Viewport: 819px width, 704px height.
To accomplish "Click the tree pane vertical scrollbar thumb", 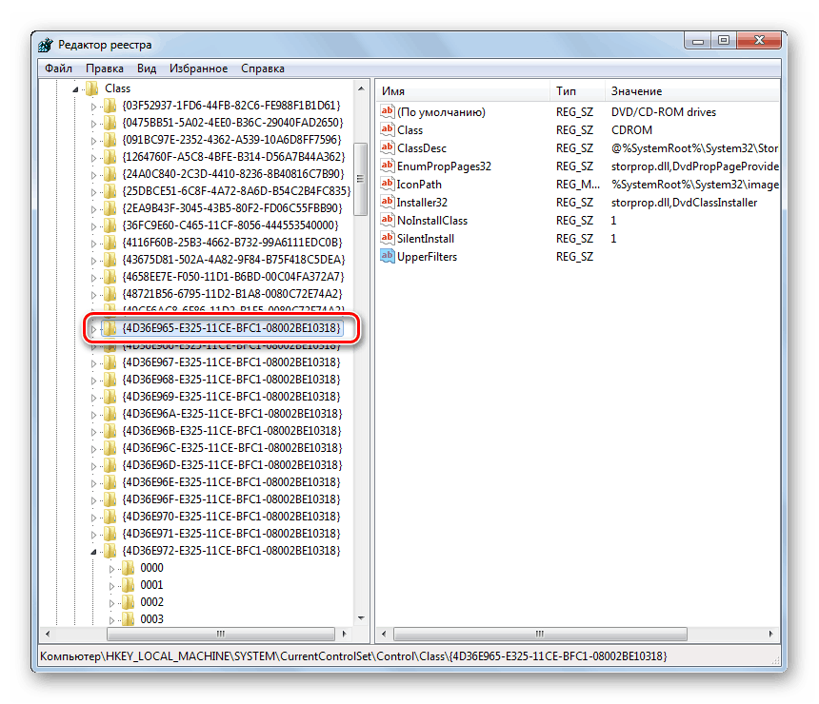I will click(360, 179).
